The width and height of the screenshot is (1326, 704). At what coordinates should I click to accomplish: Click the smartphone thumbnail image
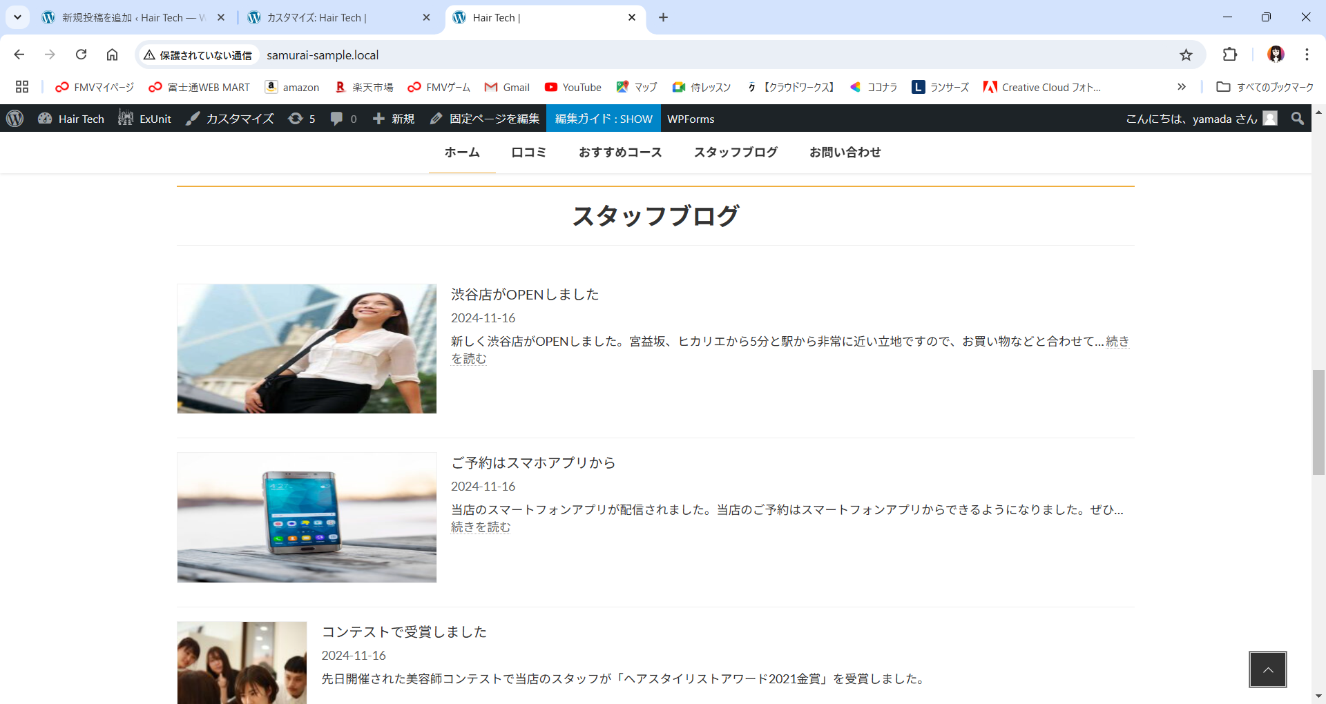(307, 518)
